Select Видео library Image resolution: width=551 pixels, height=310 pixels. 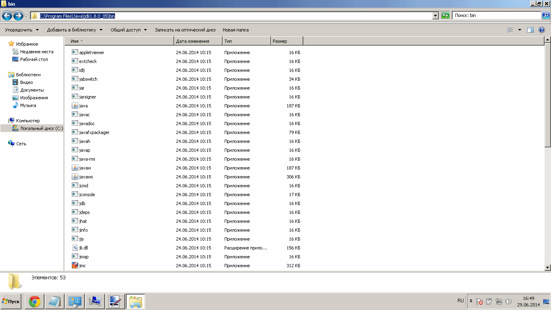[x=27, y=82]
